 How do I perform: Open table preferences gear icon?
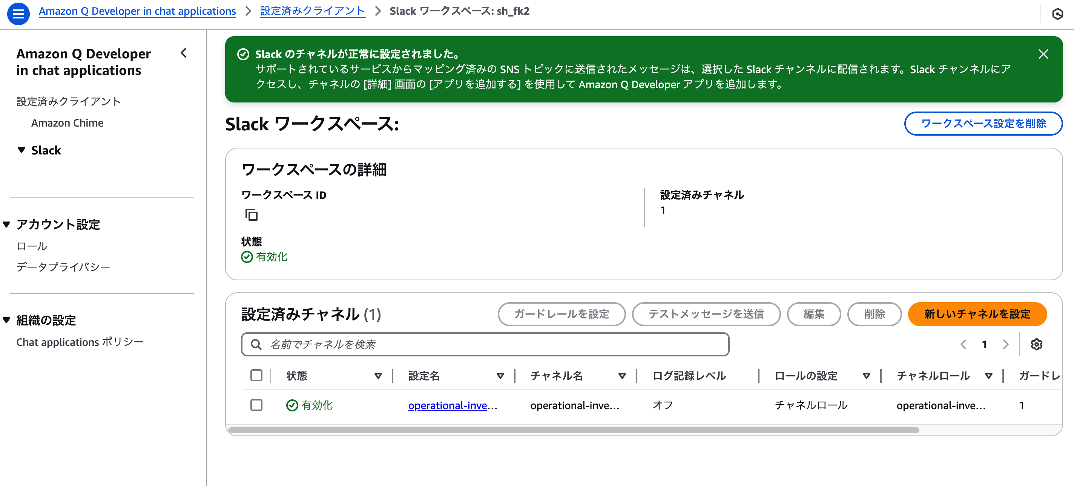(x=1036, y=344)
